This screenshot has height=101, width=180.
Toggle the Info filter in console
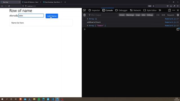coord(143,15)
